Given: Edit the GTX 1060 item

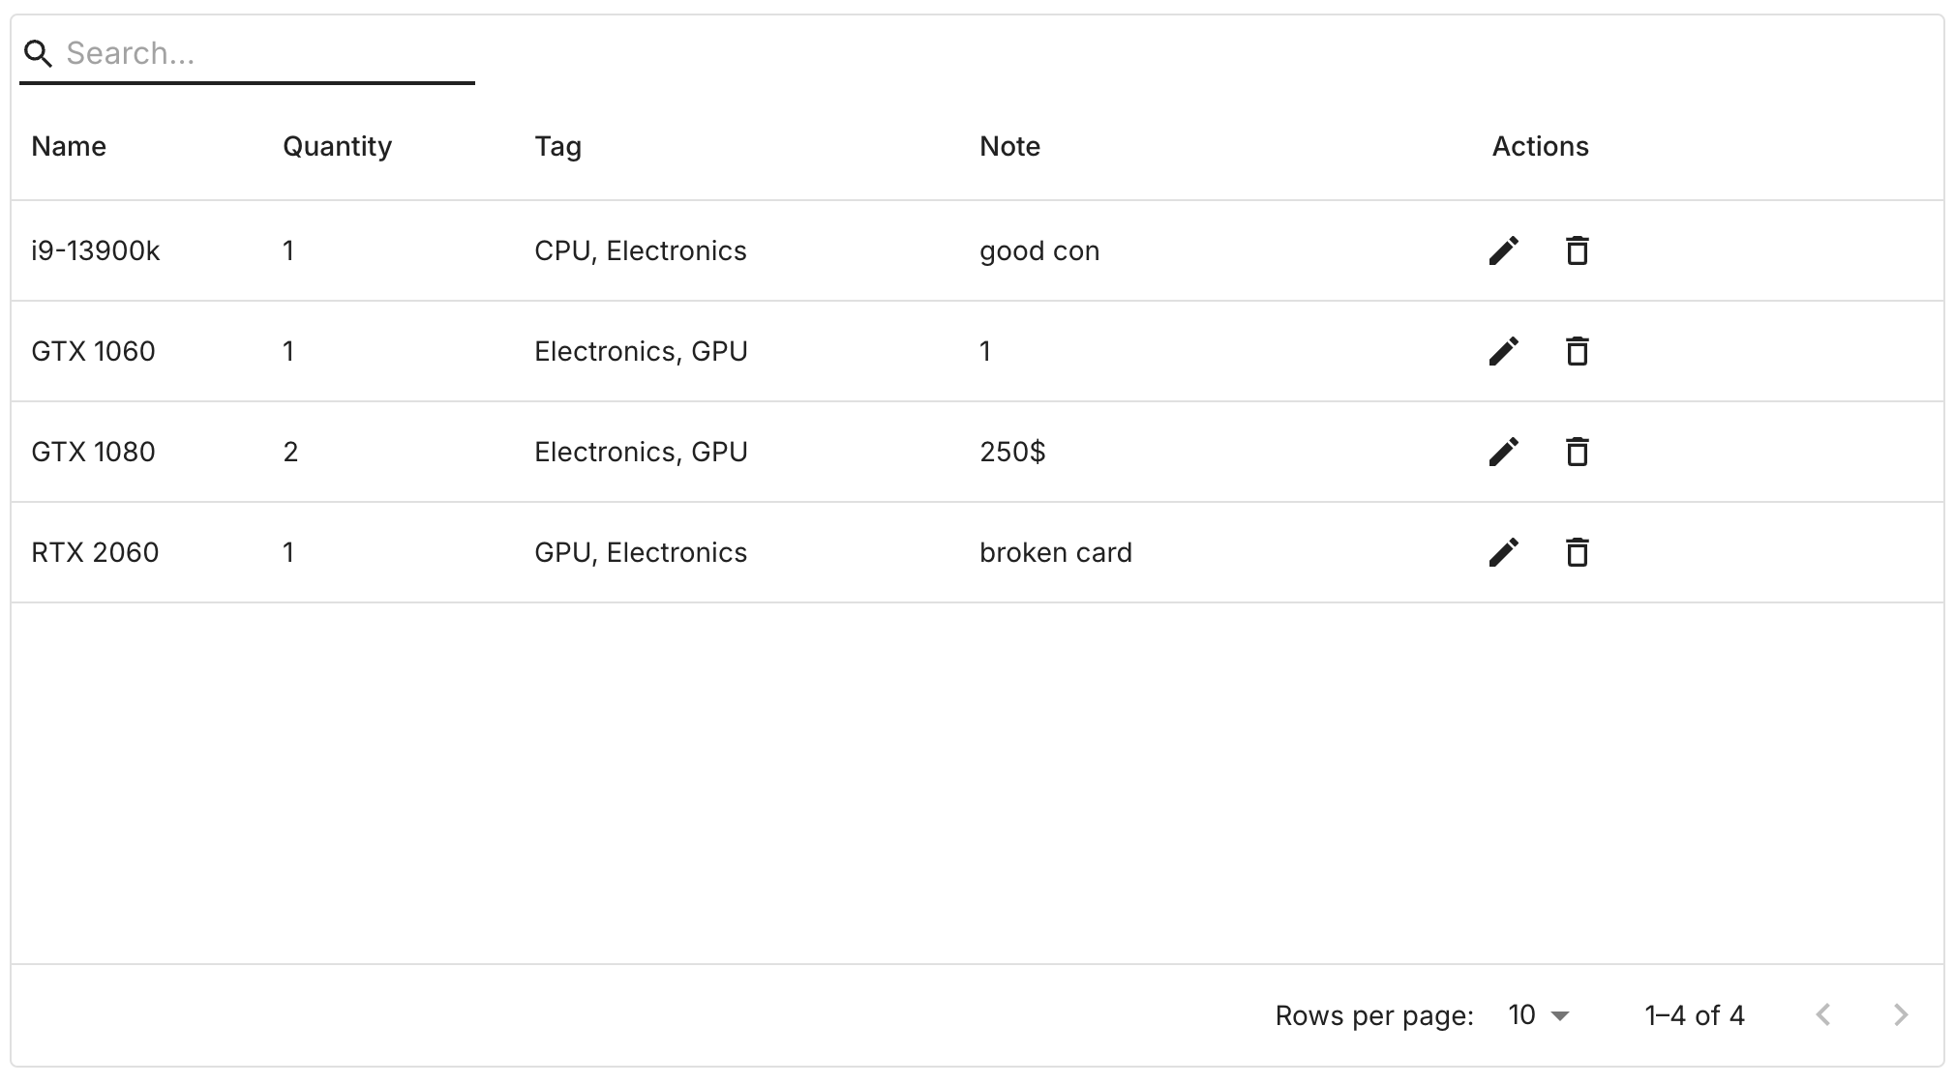Looking at the screenshot, I should pos(1503,351).
